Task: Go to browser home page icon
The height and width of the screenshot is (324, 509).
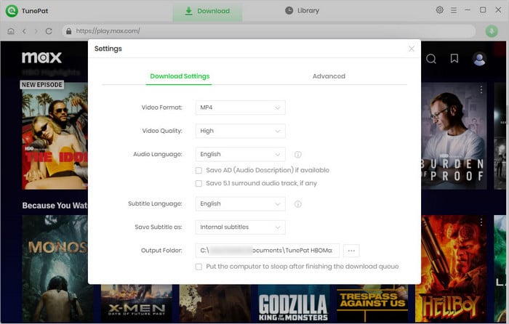Action: [x=11, y=31]
